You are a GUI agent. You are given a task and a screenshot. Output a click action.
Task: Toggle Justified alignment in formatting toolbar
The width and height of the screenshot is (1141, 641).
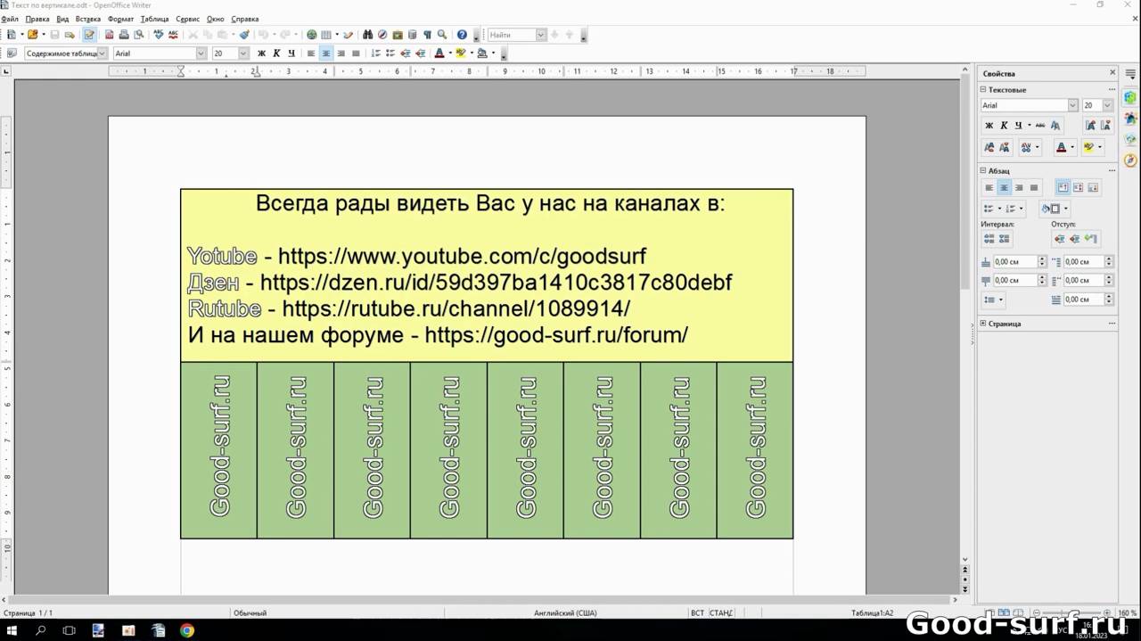356,53
